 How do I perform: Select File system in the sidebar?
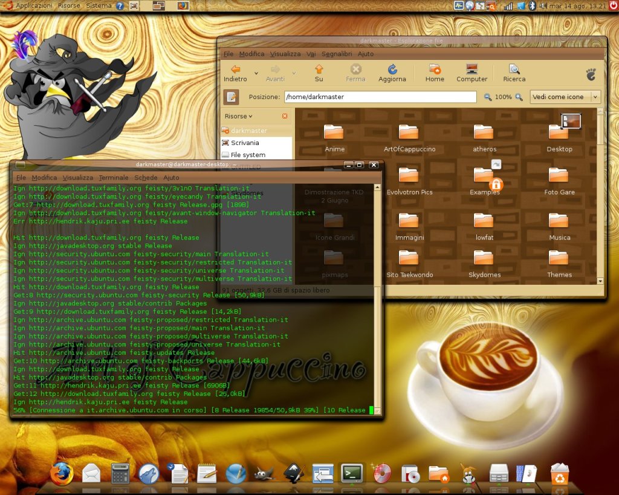point(256,155)
